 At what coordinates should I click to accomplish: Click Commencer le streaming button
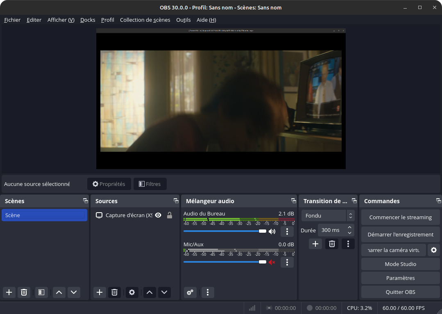tap(400, 217)
